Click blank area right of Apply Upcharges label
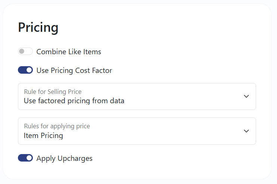The image size is (277, 184). pyautogui.click(x=172, y=159)
